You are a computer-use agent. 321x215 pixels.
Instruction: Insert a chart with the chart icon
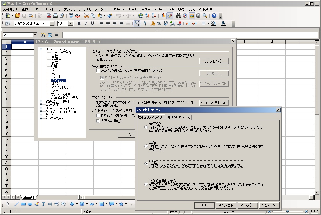point(163,16)
